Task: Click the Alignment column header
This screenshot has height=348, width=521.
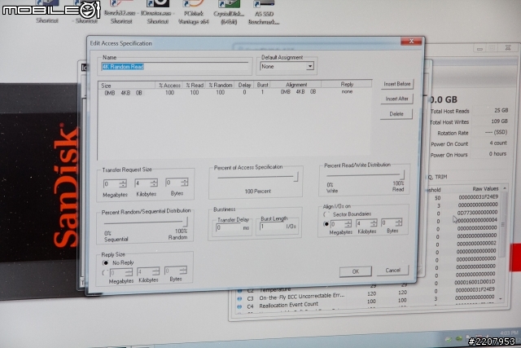Action: click(296, 85)
